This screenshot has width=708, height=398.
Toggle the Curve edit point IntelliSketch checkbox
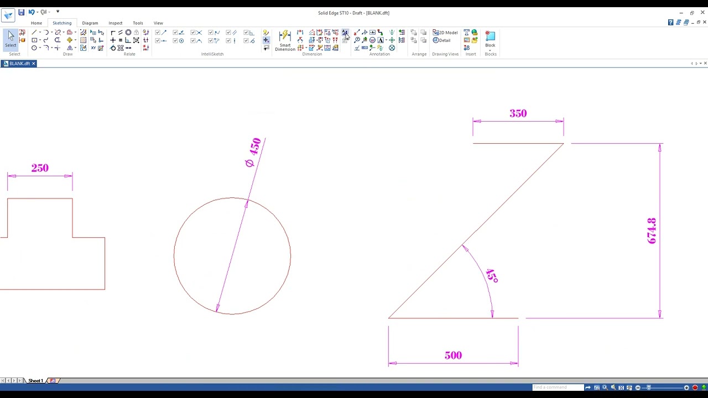click(x=211, y=32)
